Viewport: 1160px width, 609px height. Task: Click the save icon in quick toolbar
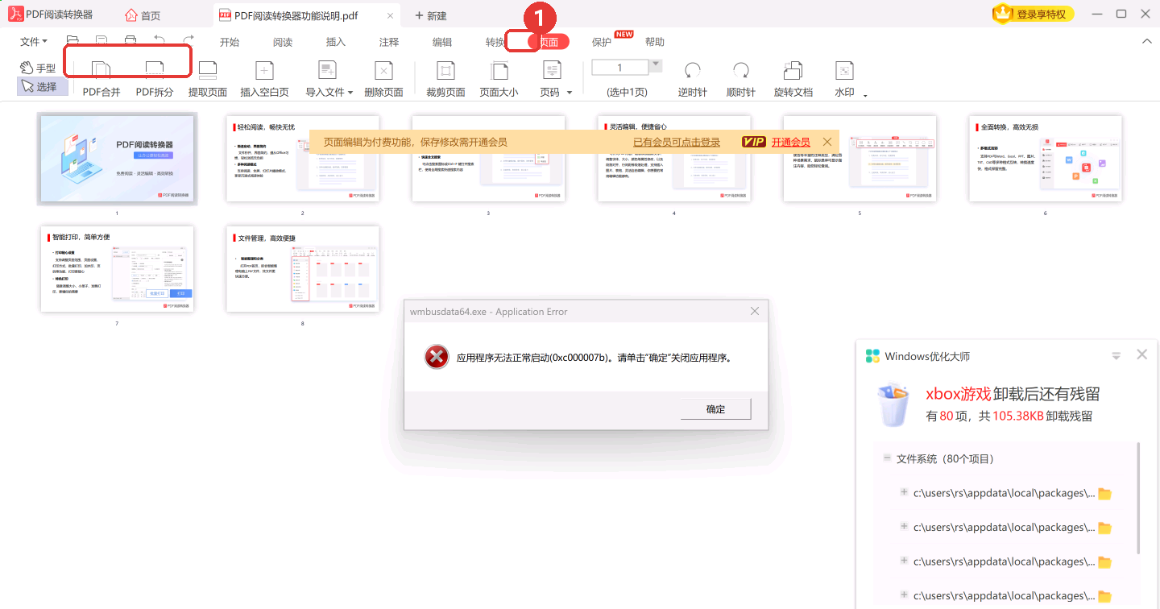click(x=101, y=41)
